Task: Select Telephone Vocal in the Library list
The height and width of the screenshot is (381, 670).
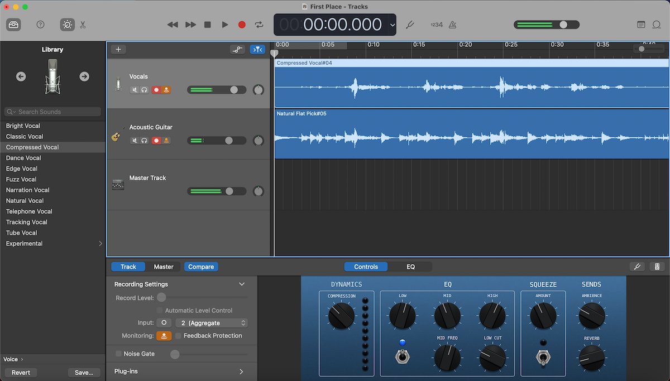Action: [29, 211]
